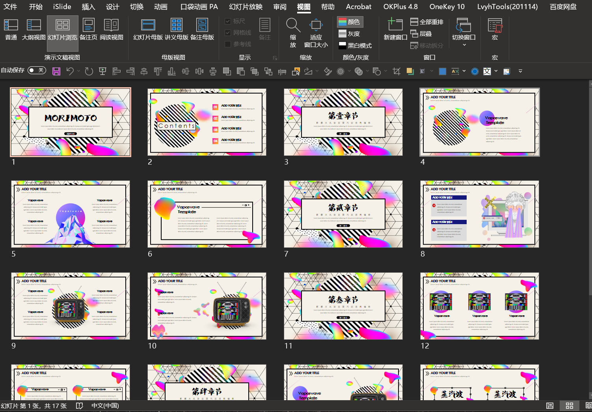Expand the customize quick access toolbar arrow
This screenshot has height=412, width=592.
pos(520,71)
